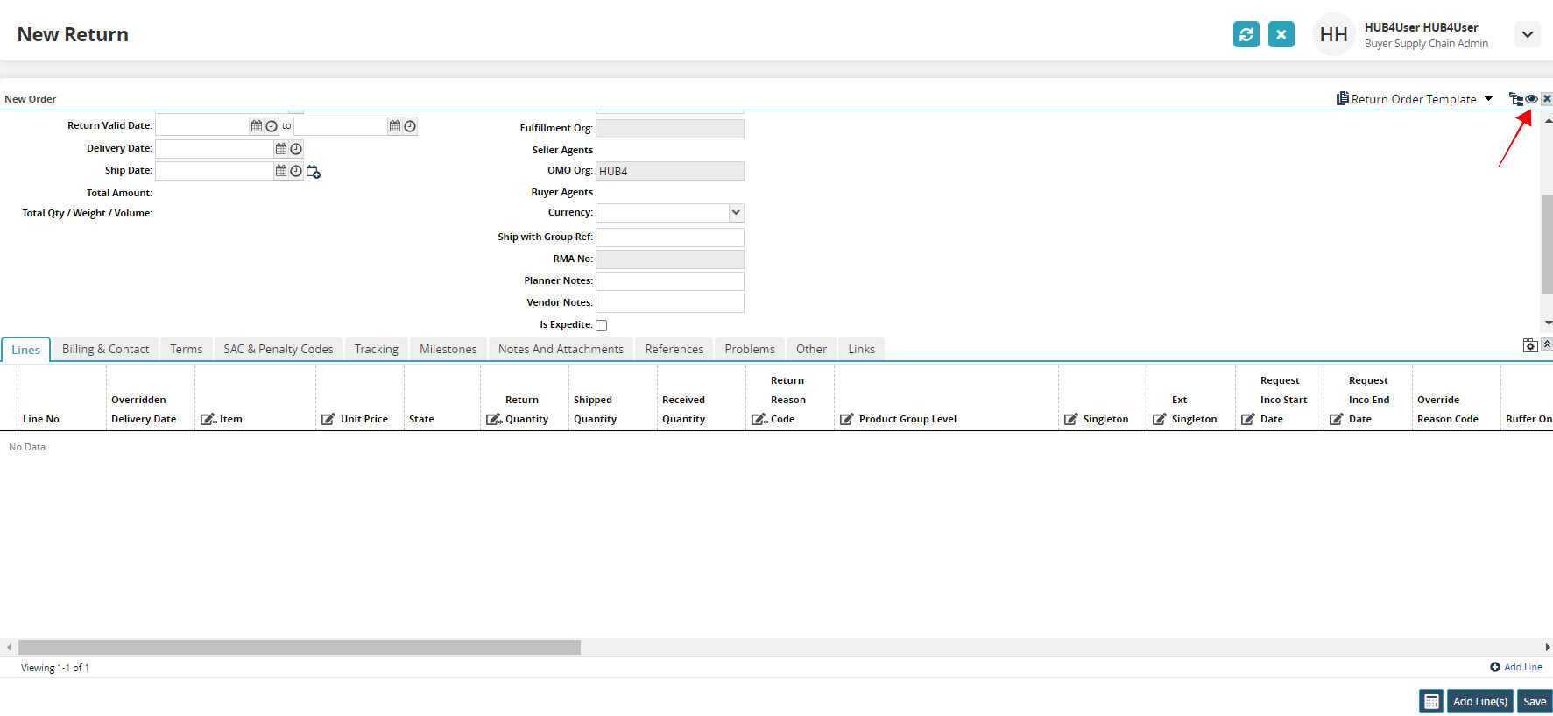Collapse panel with double-chevron up button
1553x716 pixels.
(x=1547, y=344)
